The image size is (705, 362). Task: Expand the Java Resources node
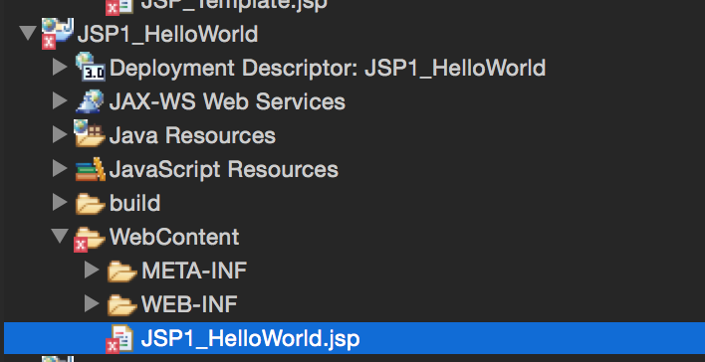click(60, 134)
